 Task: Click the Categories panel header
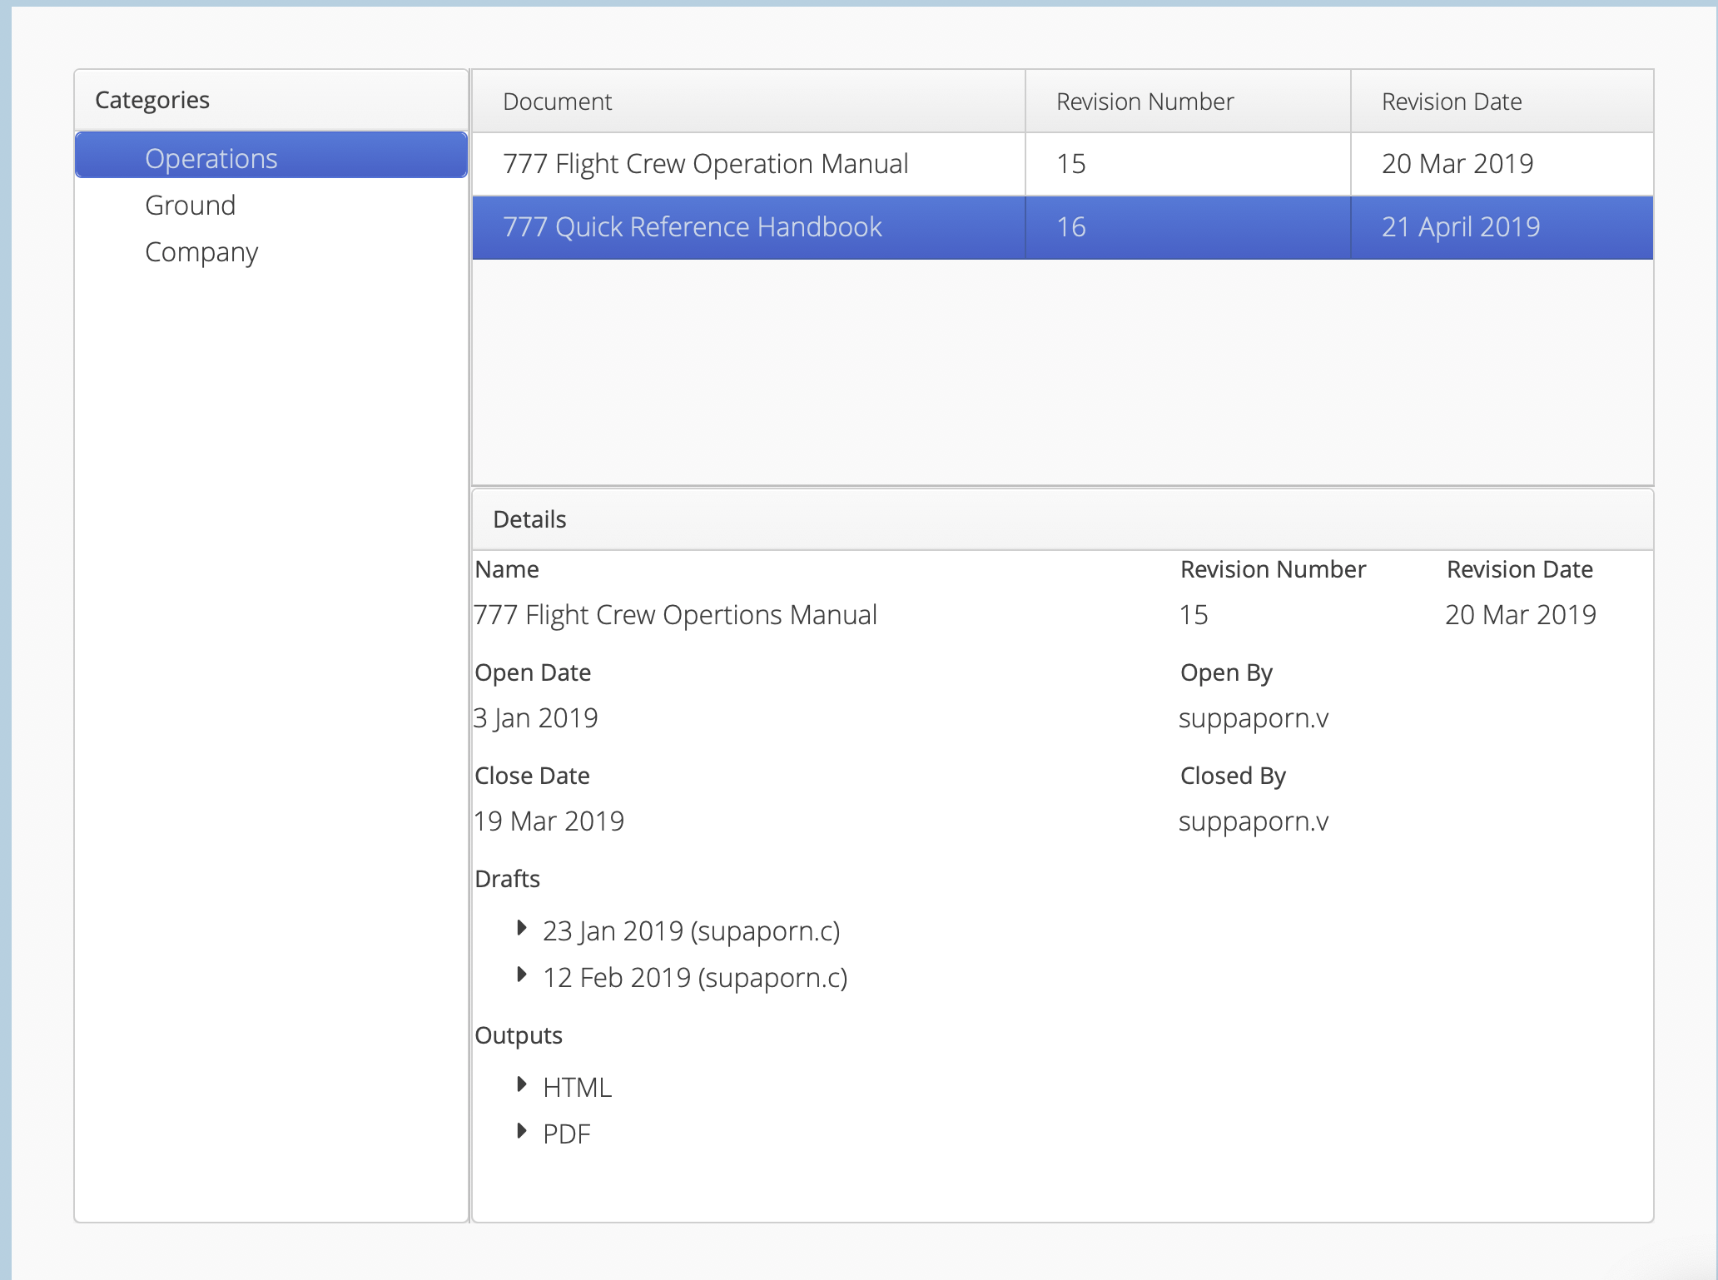pos(152,100)
